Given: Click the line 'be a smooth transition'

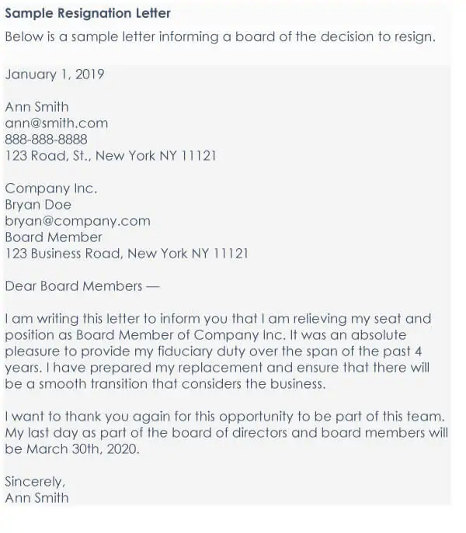Looking at the screenshot, I should pyautogui.click(x=165, y=384).
